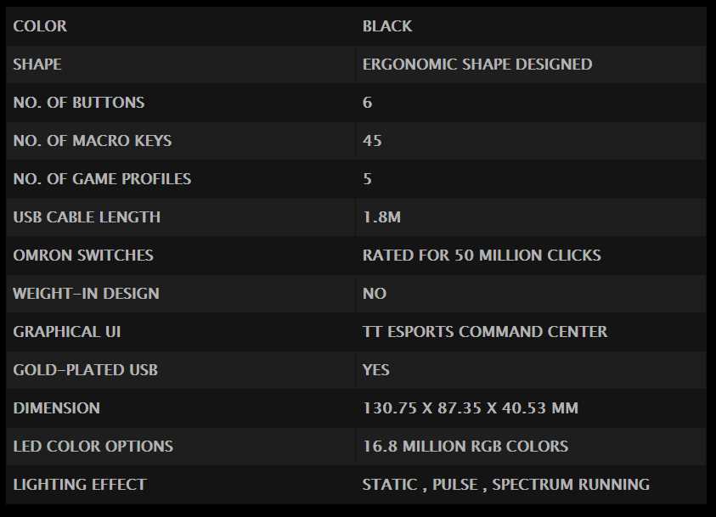Select TT ESPORTS COMMAND CENTER text

pos(485,332)
